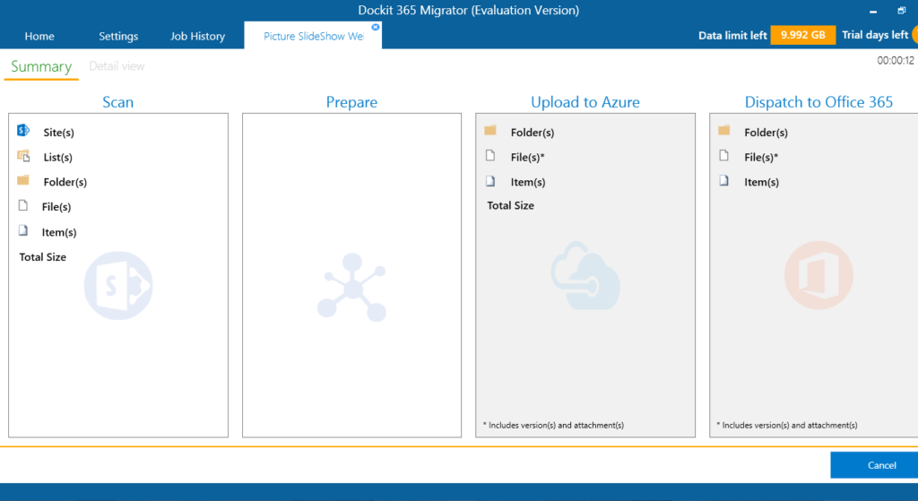Click the Upload to Azure heading
The image size is (918, 501).
click(x=585, y=102)
